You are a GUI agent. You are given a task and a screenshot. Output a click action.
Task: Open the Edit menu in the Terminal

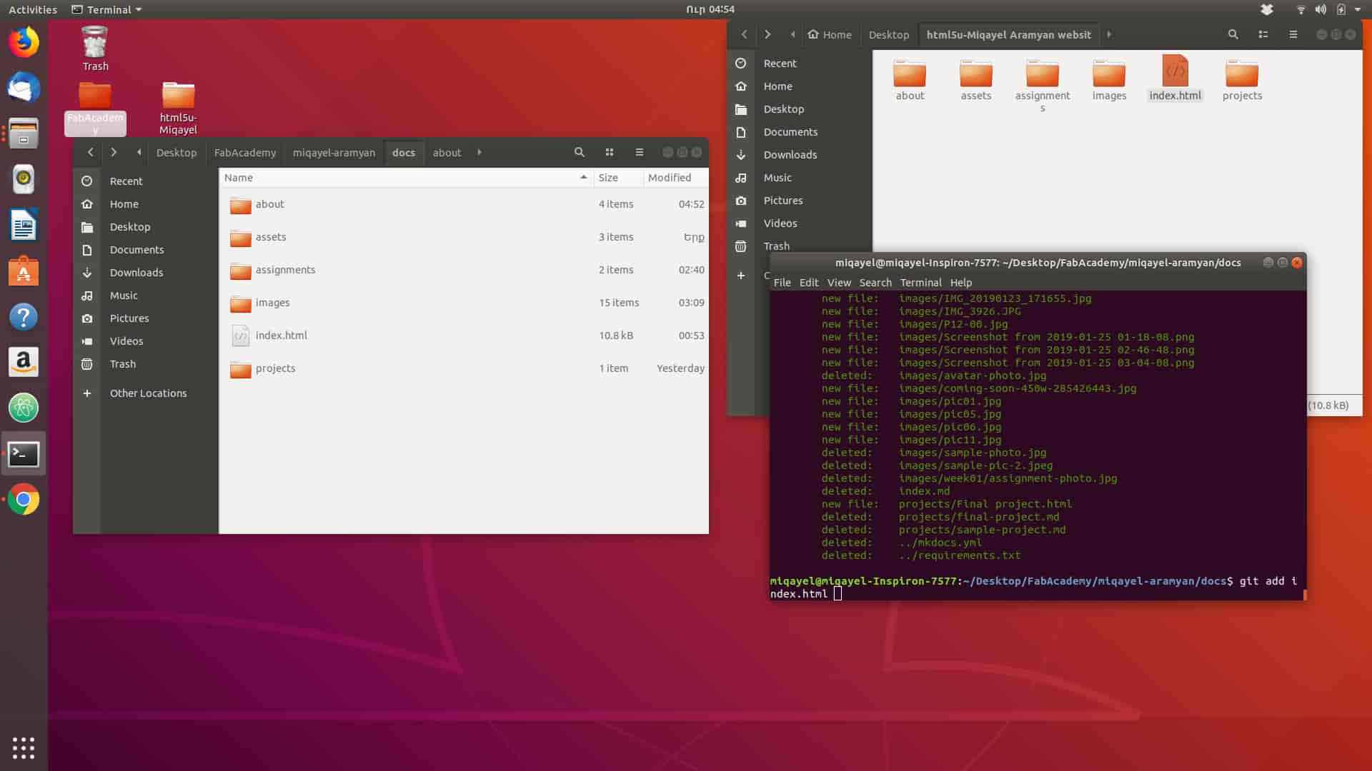point(808,283)
